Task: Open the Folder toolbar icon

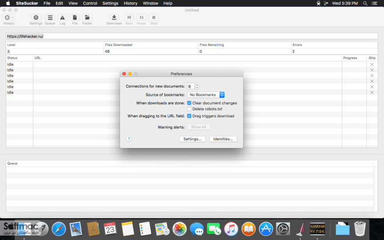Action: tap(87, 17)
